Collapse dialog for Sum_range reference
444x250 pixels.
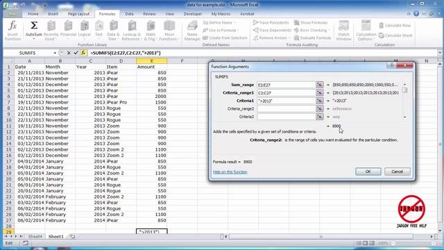tap(319, 85)
